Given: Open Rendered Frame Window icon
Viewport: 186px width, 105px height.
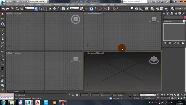Looking at the screenshot, I should coord(162,9).
